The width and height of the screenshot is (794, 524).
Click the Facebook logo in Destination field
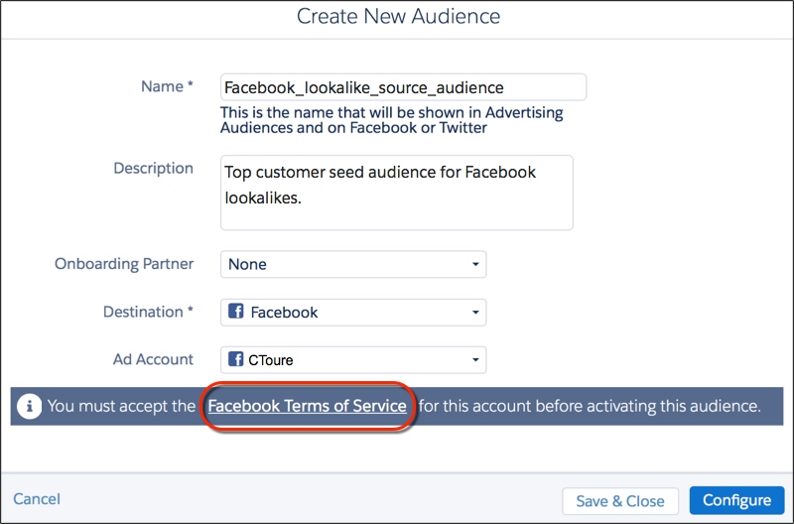tap(235, 311)
